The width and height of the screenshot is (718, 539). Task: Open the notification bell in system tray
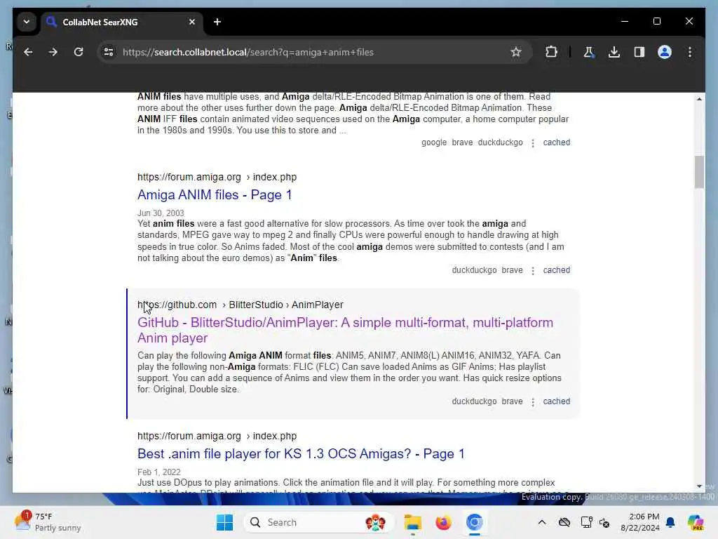coord(670,522)
